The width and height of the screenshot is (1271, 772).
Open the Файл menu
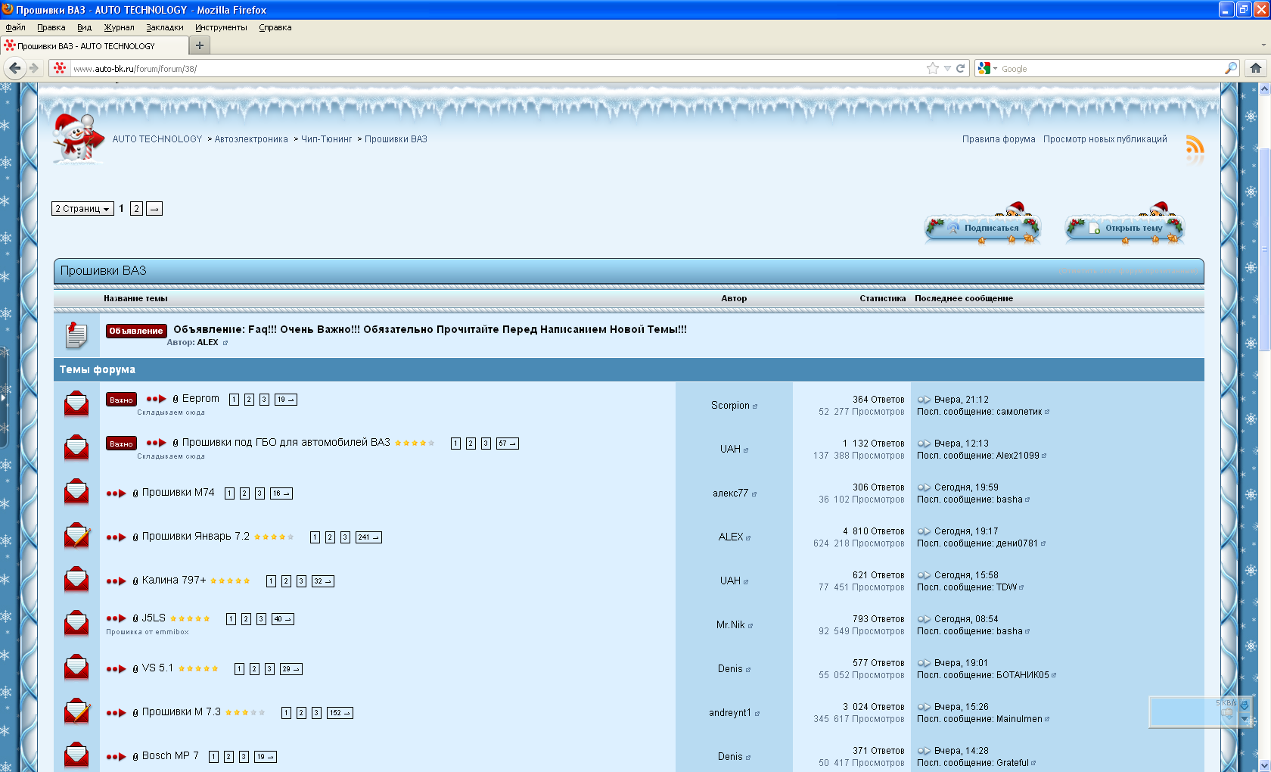point(15,27)
